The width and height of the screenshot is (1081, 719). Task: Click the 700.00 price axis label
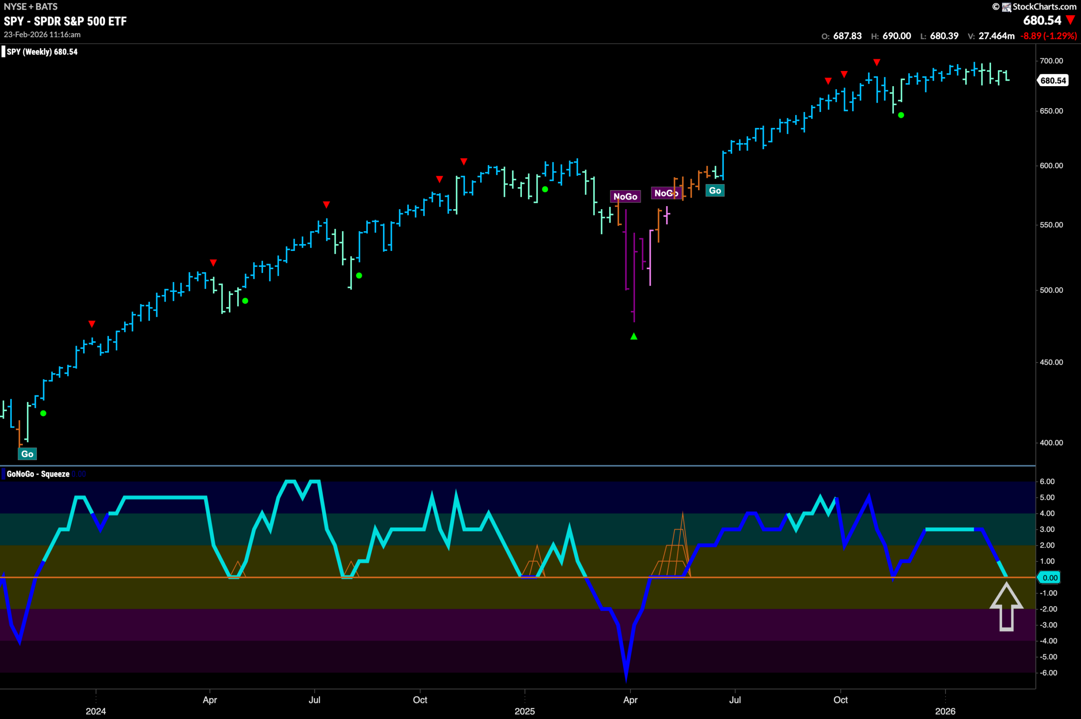(x=1051, y=60)
